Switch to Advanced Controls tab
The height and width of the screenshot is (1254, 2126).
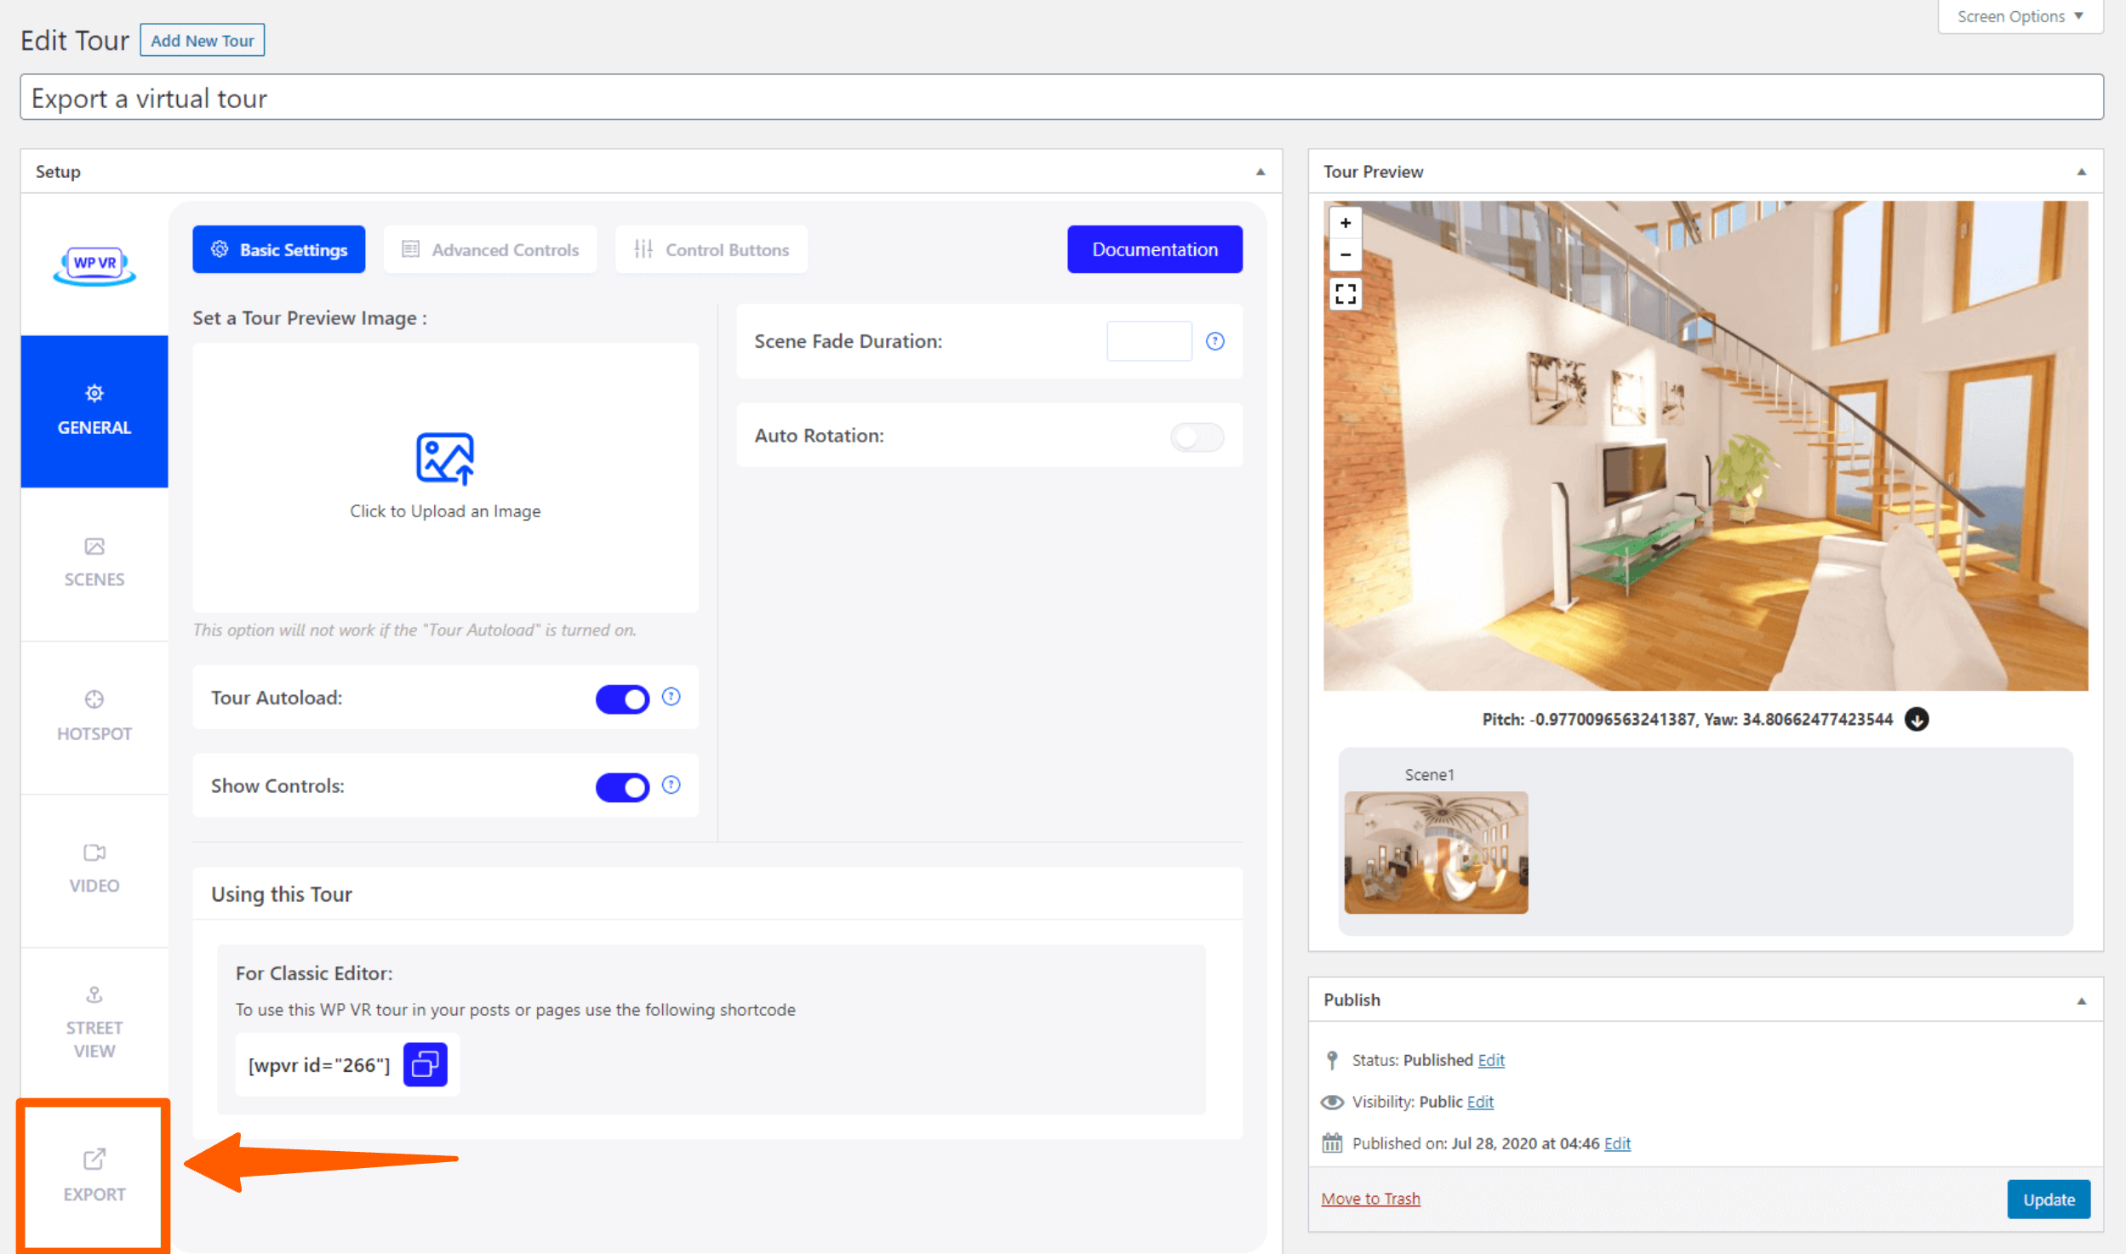coord(490,250)
